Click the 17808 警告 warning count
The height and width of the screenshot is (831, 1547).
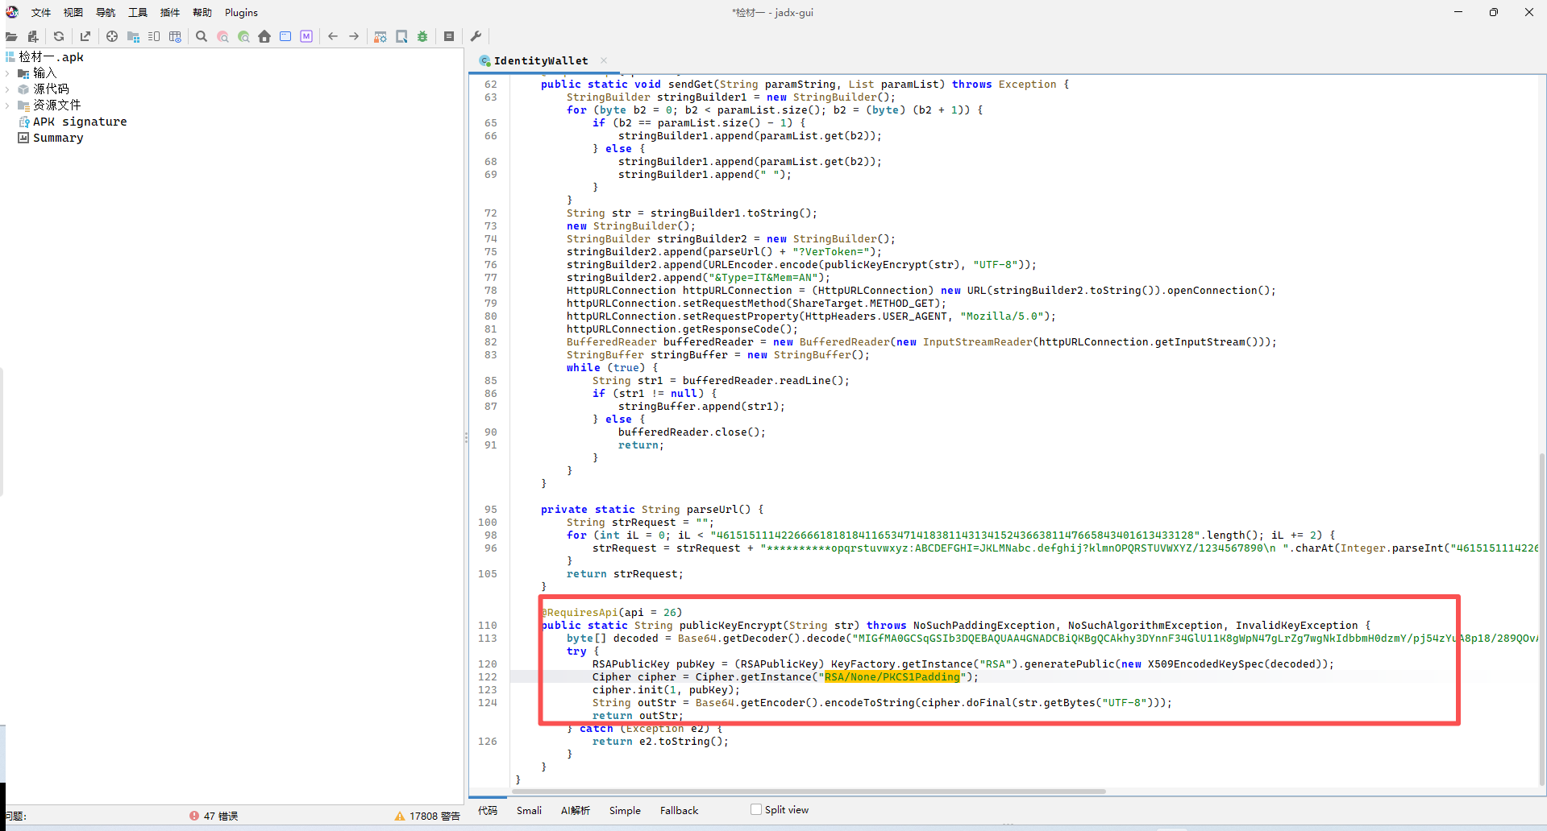[x=427, y=816]
